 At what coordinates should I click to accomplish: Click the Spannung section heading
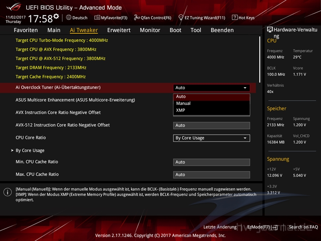(x=278, y=159)
